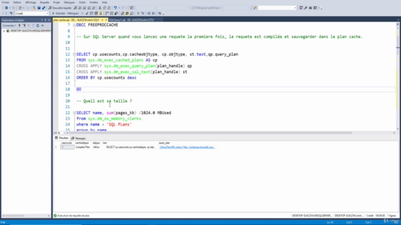Select the Résultats tab
Screen dimensions: 401x225
pyautogui.click(x=61, y=138)
